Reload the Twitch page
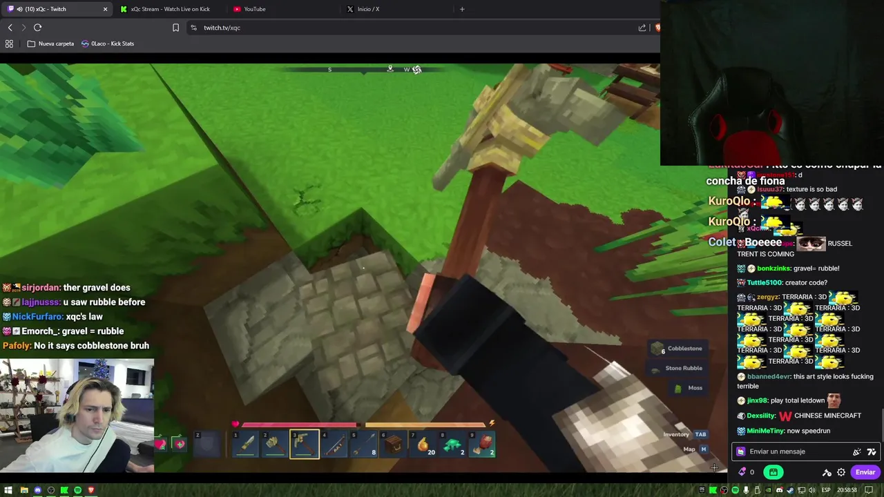This screenshot has width=884, height=497. (x=37, y=28)
